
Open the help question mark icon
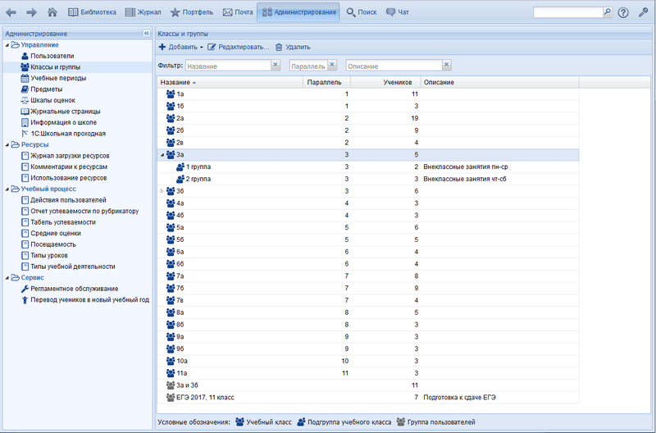click(x=623, y=12)
